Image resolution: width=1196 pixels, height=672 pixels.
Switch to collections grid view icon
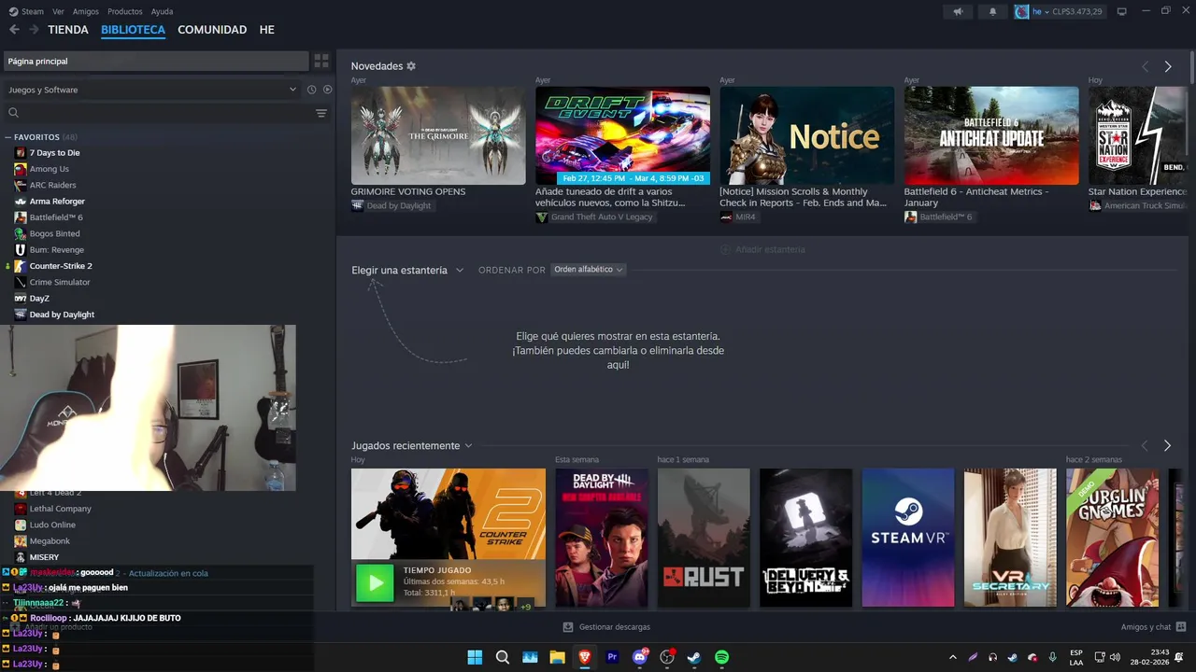click(321, 61)
